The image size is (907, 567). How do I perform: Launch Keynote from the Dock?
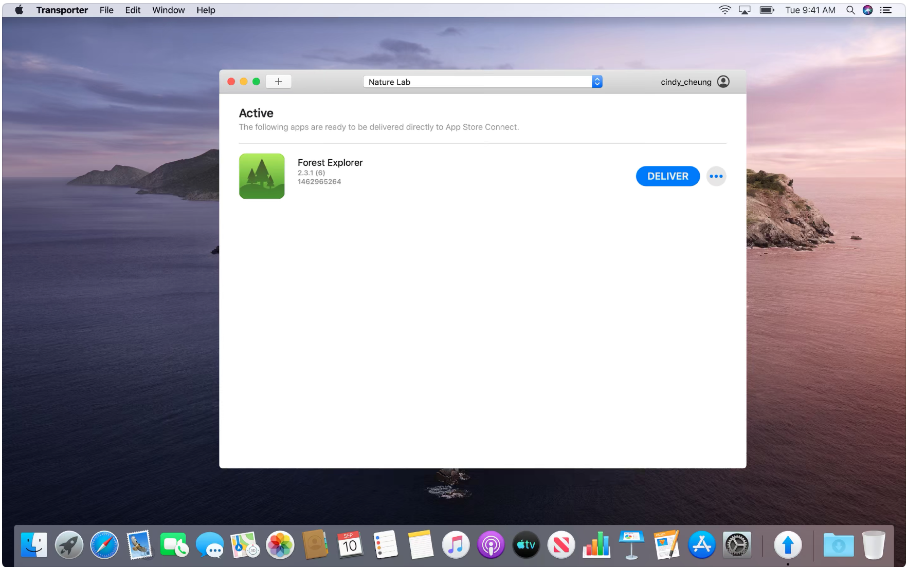click(x=631, y=545)
